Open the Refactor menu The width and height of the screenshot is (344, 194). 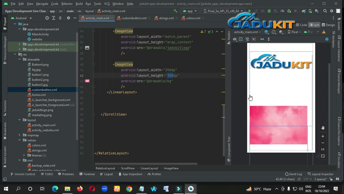67,4
